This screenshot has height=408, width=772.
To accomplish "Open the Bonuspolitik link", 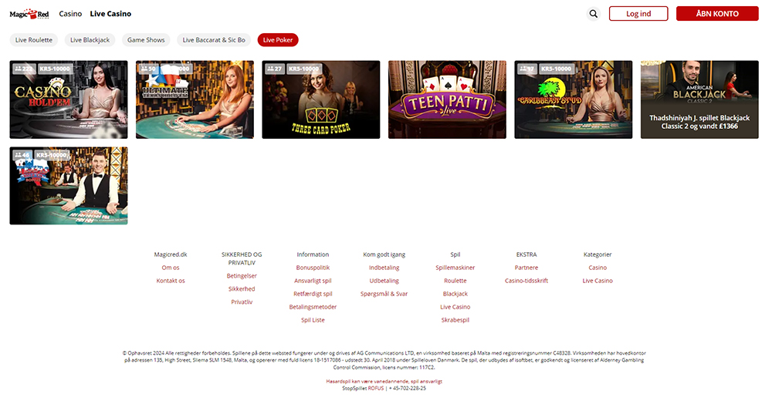I will [x=313, y=268].
